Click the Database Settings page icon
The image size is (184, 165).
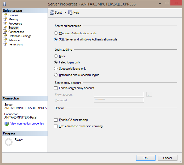pyautogui.click(x=5, y=36)
